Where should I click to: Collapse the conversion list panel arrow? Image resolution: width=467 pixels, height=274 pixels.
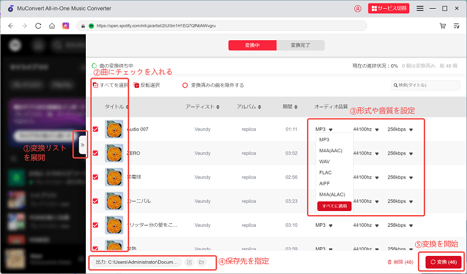coord(82,145)
